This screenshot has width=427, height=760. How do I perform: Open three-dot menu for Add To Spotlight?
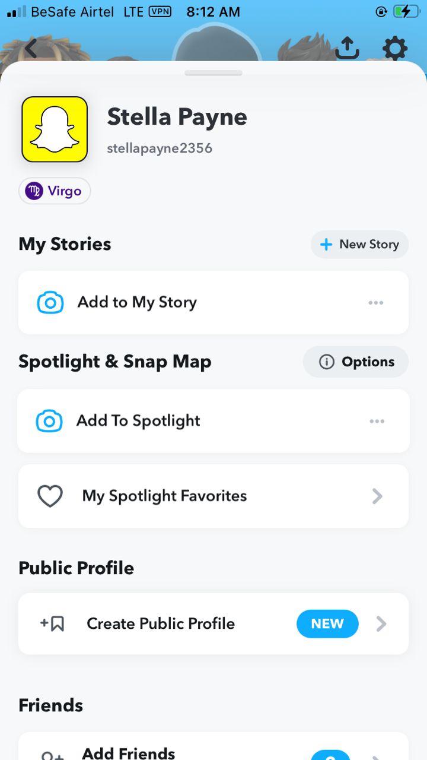pos(377,421)
